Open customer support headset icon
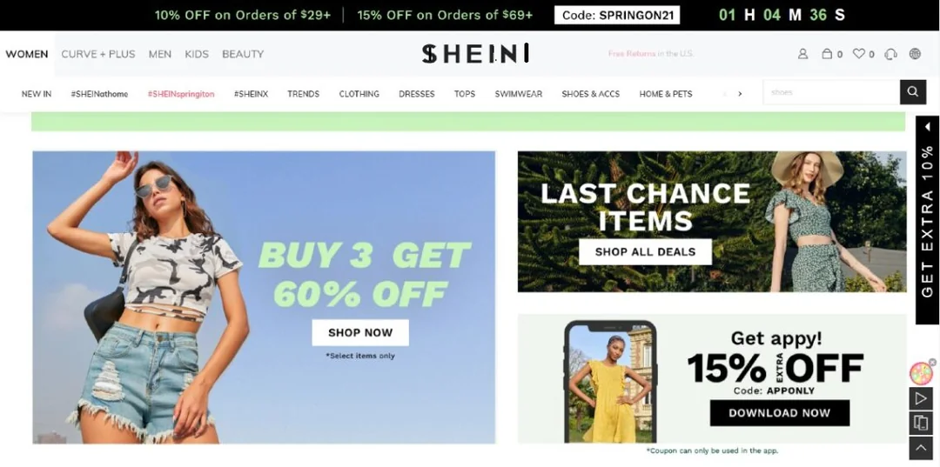 click(x=891, y=54)
